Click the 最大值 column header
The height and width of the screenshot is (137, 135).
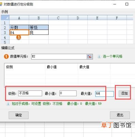[94, 67]
